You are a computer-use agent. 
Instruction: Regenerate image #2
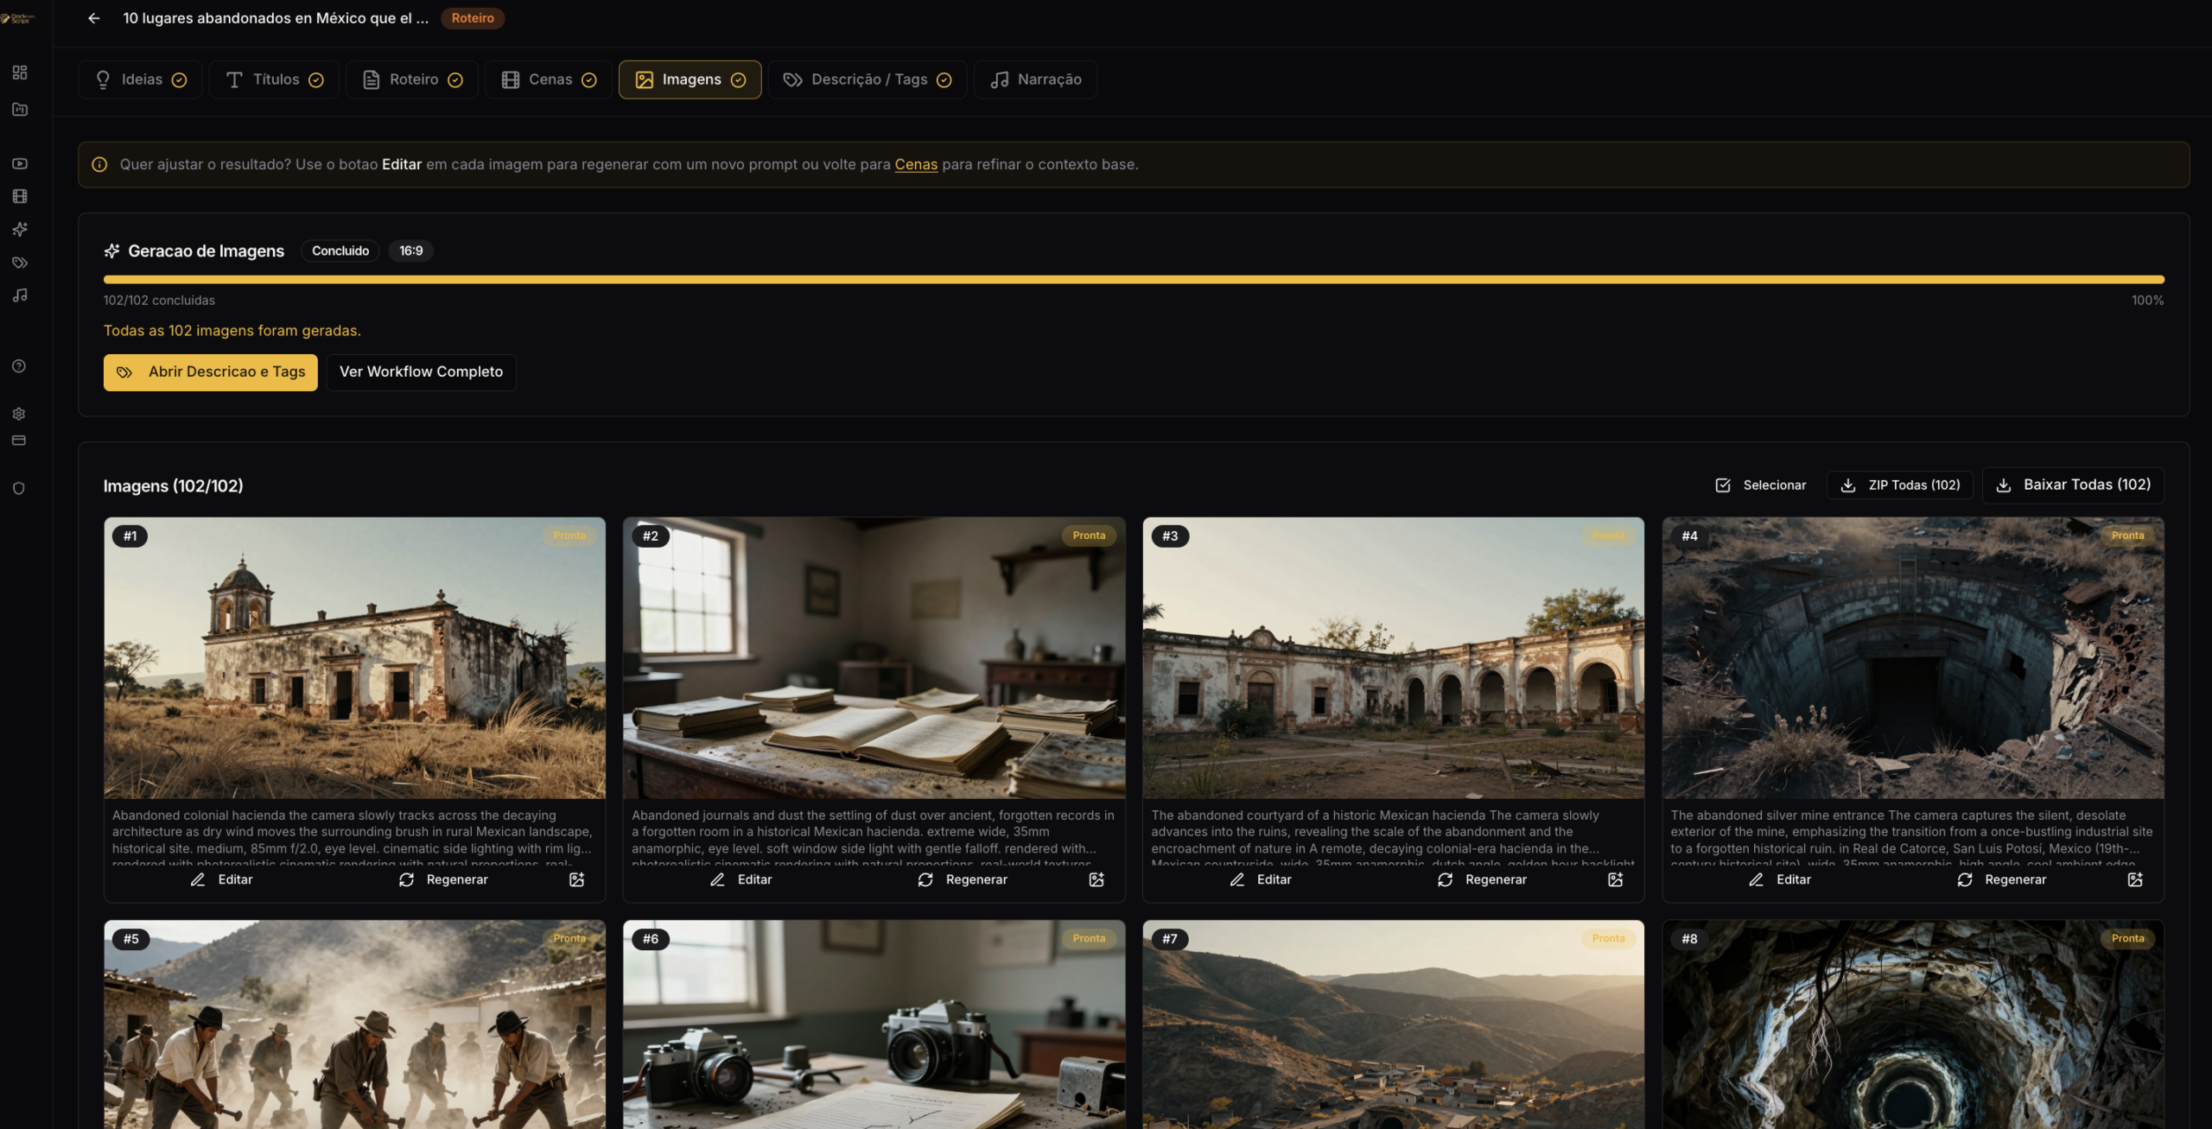pyautogui.click(x=963, y=879)
